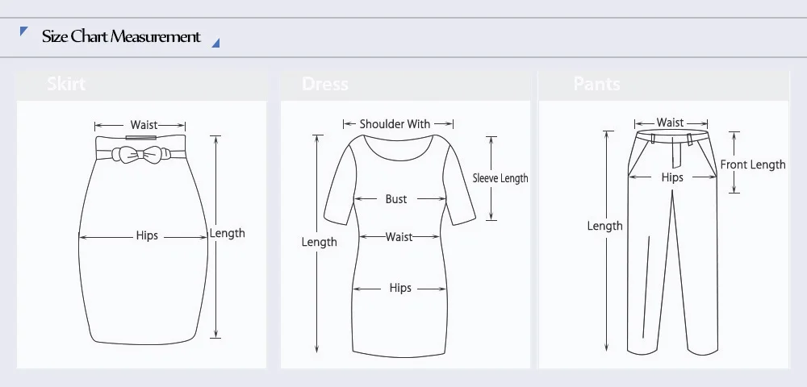Screen dimensions: 807x387
Task: Click the Hips label on the skirt
Action: coord(147,236)
